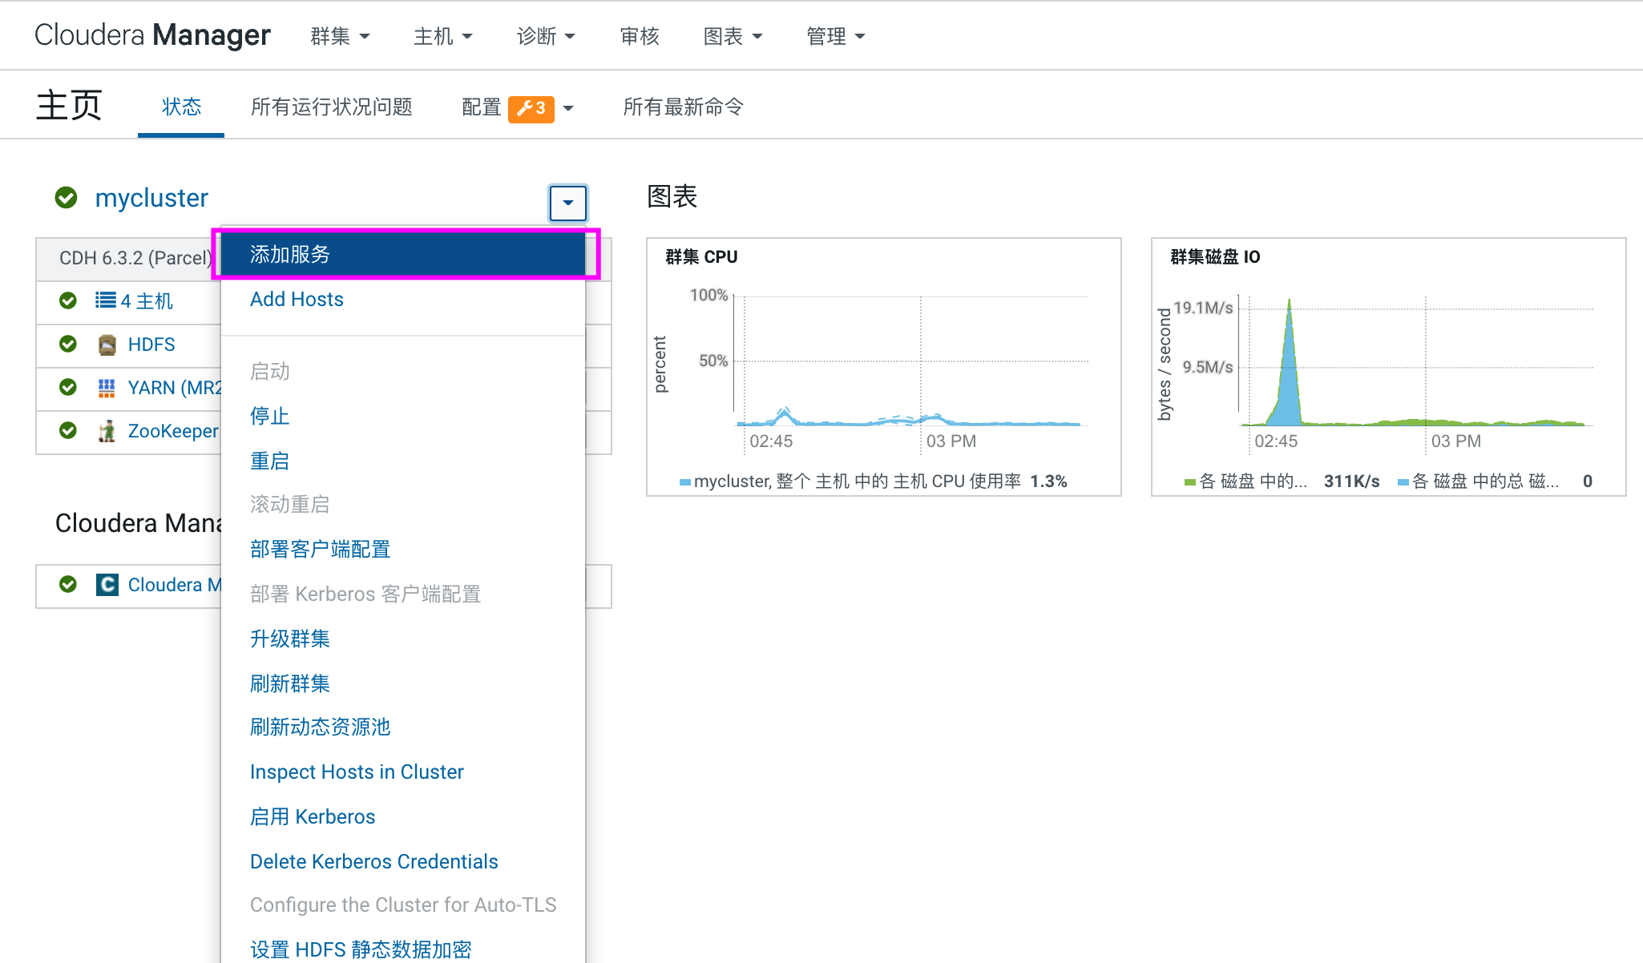
Task: Select Inspect Hosts in Cluster option
Action: click(357, 772)
